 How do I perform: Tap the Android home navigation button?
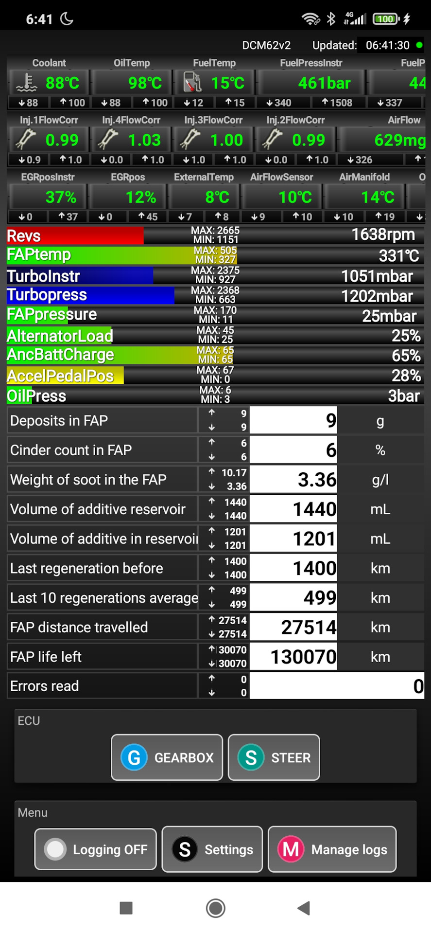tap(216, 908)
